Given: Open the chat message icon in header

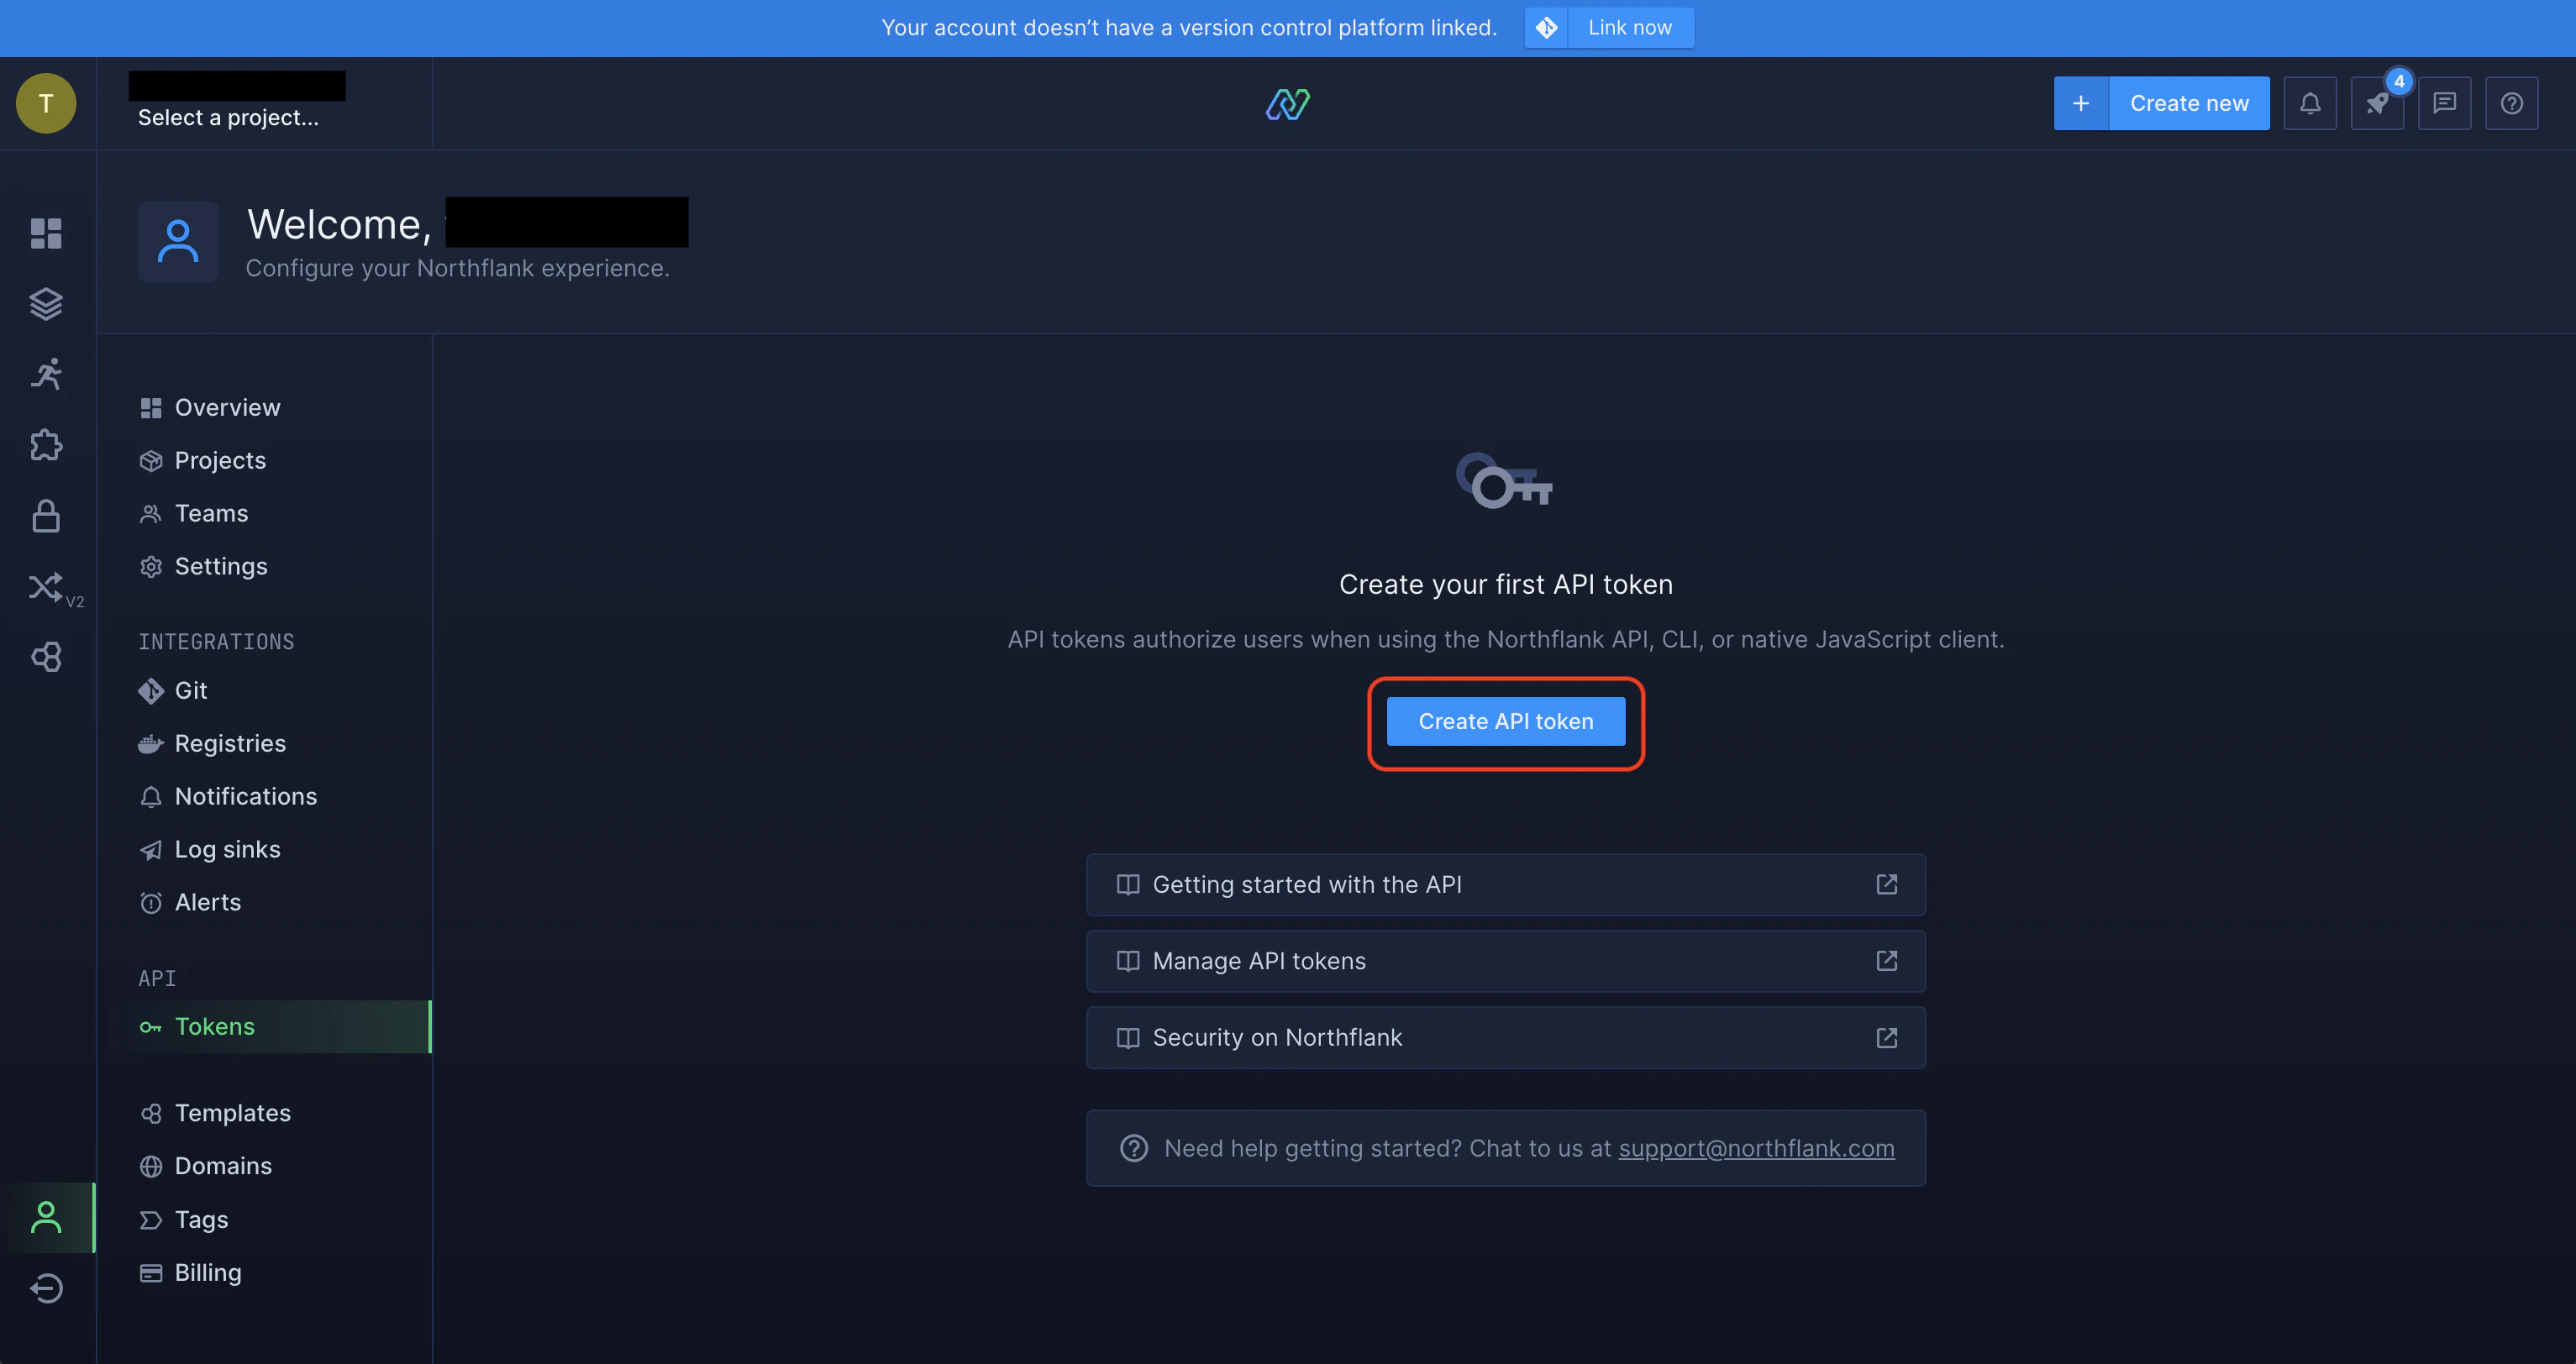Looking at the screenshot, I should tap(2444, 103).
